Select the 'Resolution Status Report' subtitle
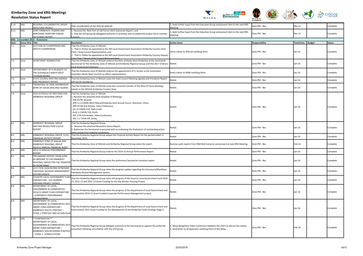 click(x=31, y=17)
